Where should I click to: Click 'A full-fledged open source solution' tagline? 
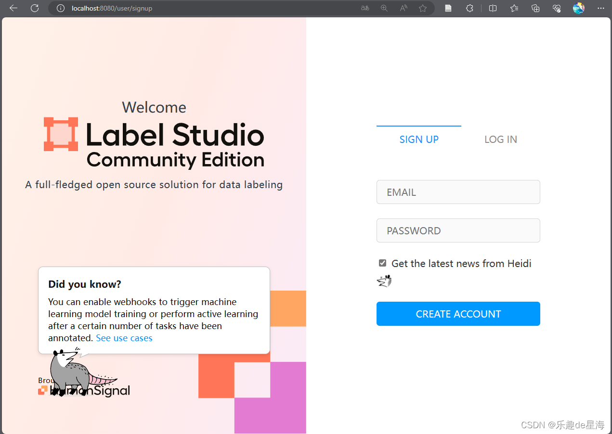tap(154, 185)
